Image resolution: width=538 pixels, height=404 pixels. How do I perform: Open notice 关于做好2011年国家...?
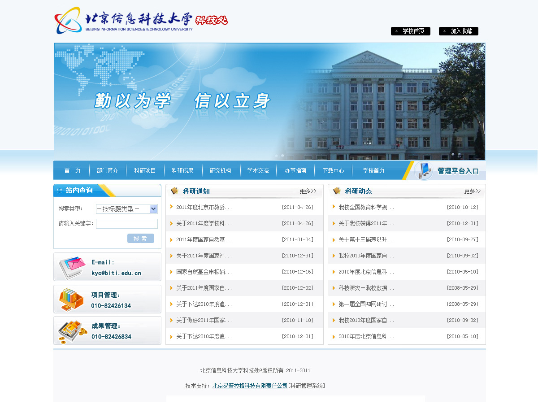tap(204, 320)
